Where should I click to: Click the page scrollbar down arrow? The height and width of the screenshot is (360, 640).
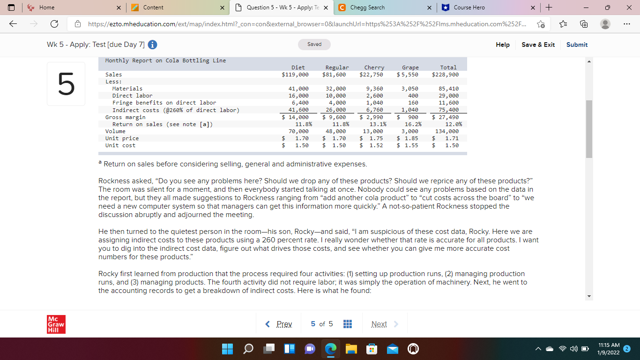589,296
